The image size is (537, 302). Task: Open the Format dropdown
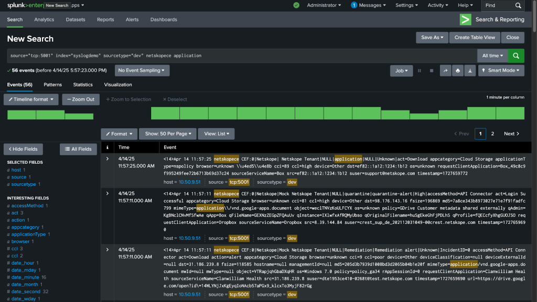(x=119, y=134)
